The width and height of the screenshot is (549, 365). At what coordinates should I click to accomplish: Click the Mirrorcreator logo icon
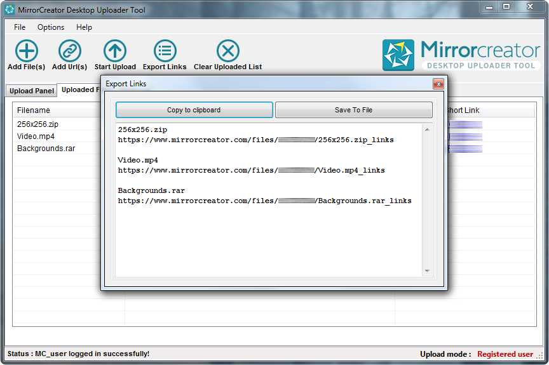pyautogui.click(x=398, y=55)
